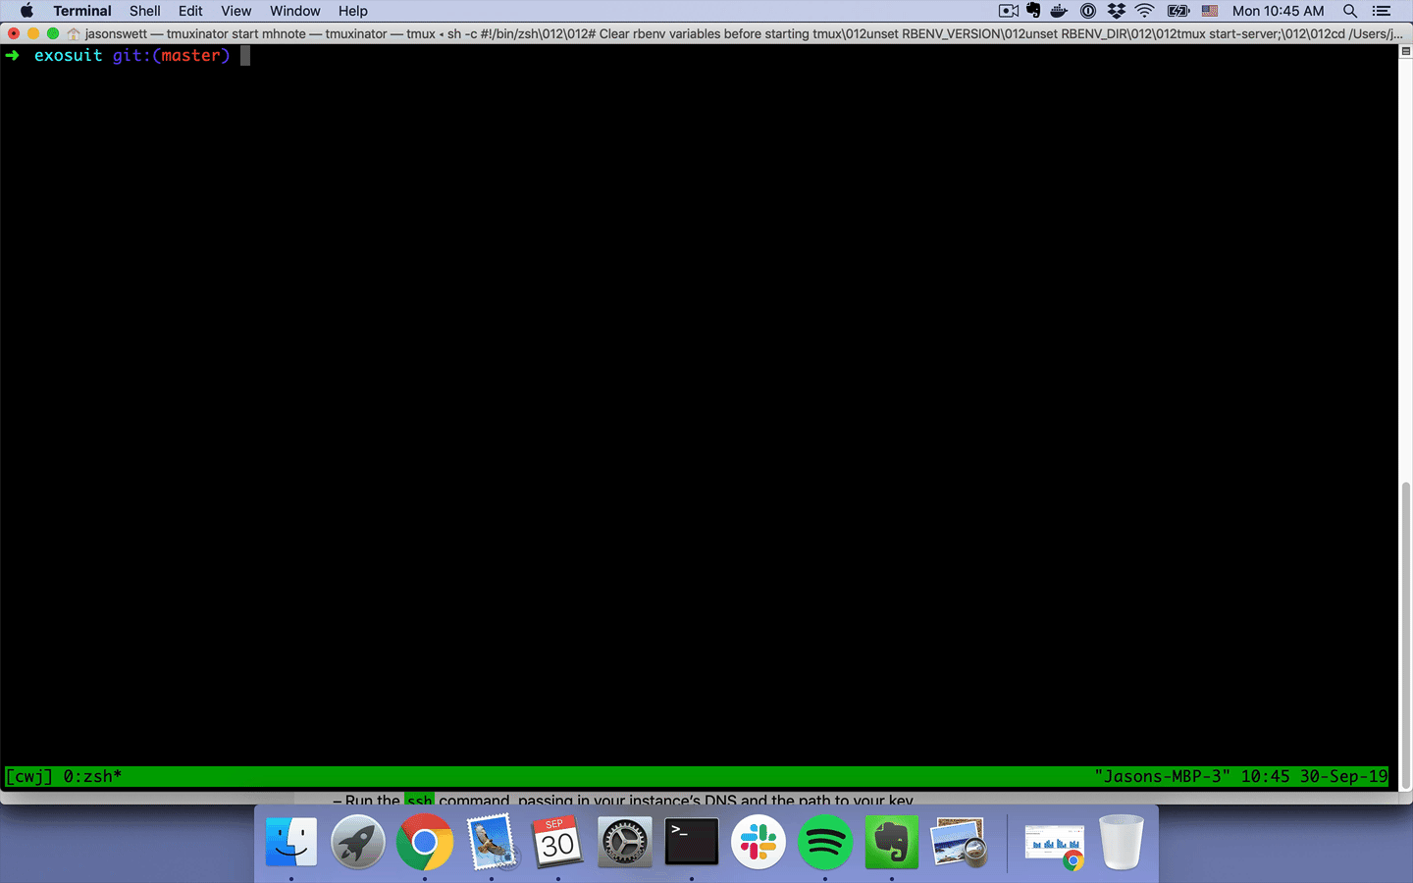Open the Terminal application menu
1413x883 pixels.
click(82, 11)
